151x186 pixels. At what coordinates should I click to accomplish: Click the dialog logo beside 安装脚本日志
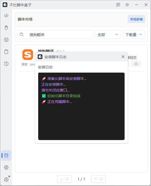tap(40, 57)
